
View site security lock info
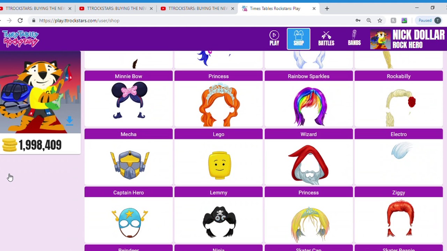coord(34,21)
